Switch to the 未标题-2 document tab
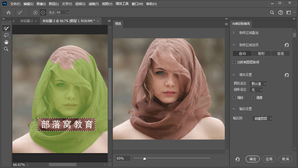Image resolution: width=298 pixels, height=168 pixels. [26, 21]
